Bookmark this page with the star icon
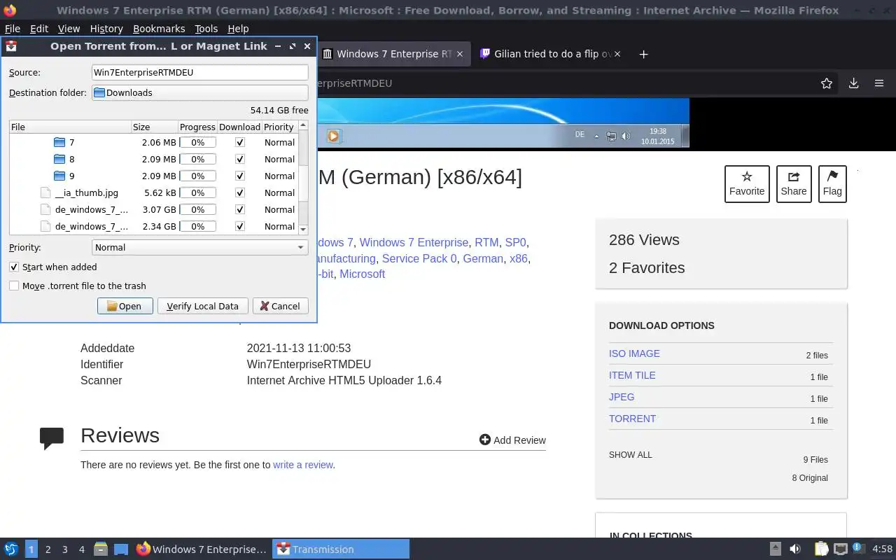The height and width of the screenshot is (560, 896). (x=827, y=83)
